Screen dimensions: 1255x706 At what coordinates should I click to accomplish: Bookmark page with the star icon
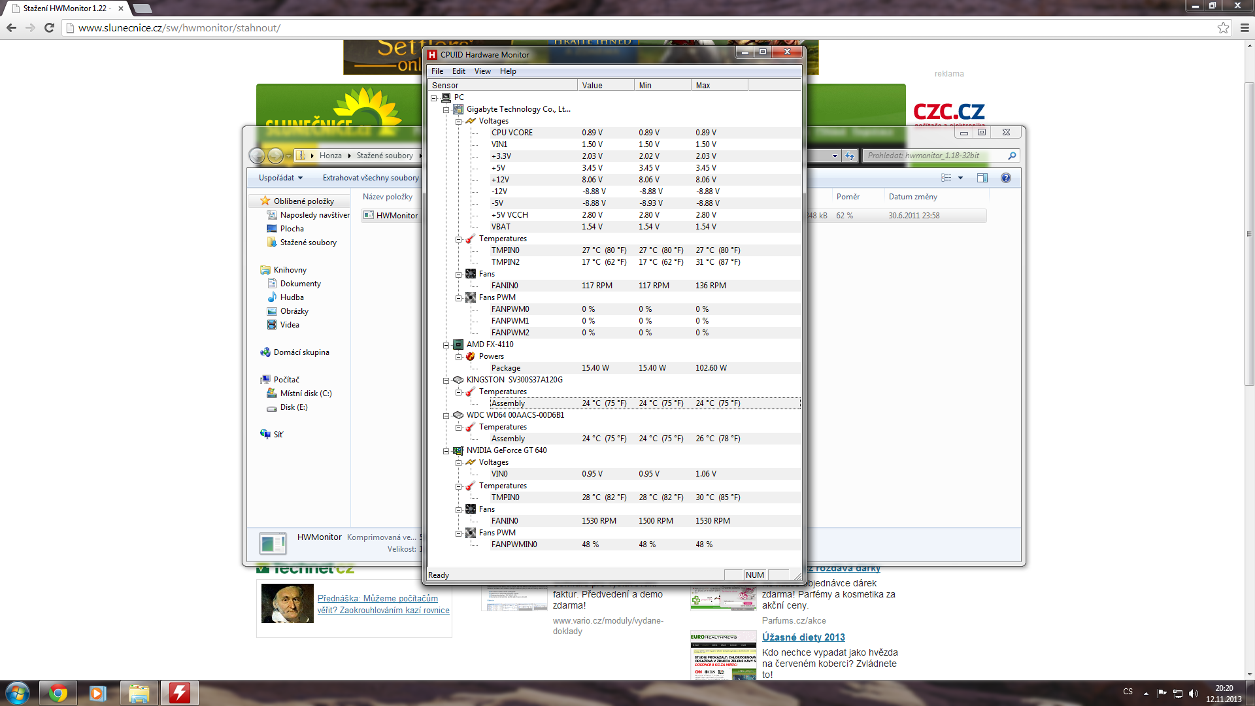[x=1223, y=27]
